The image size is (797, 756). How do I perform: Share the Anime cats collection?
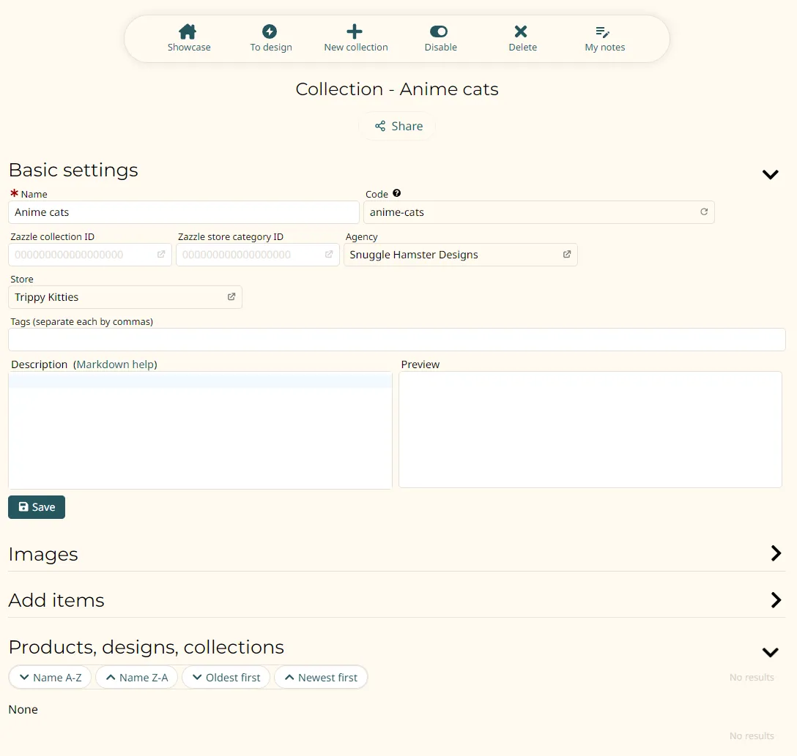pyautogui.click(x=398, y=126)
